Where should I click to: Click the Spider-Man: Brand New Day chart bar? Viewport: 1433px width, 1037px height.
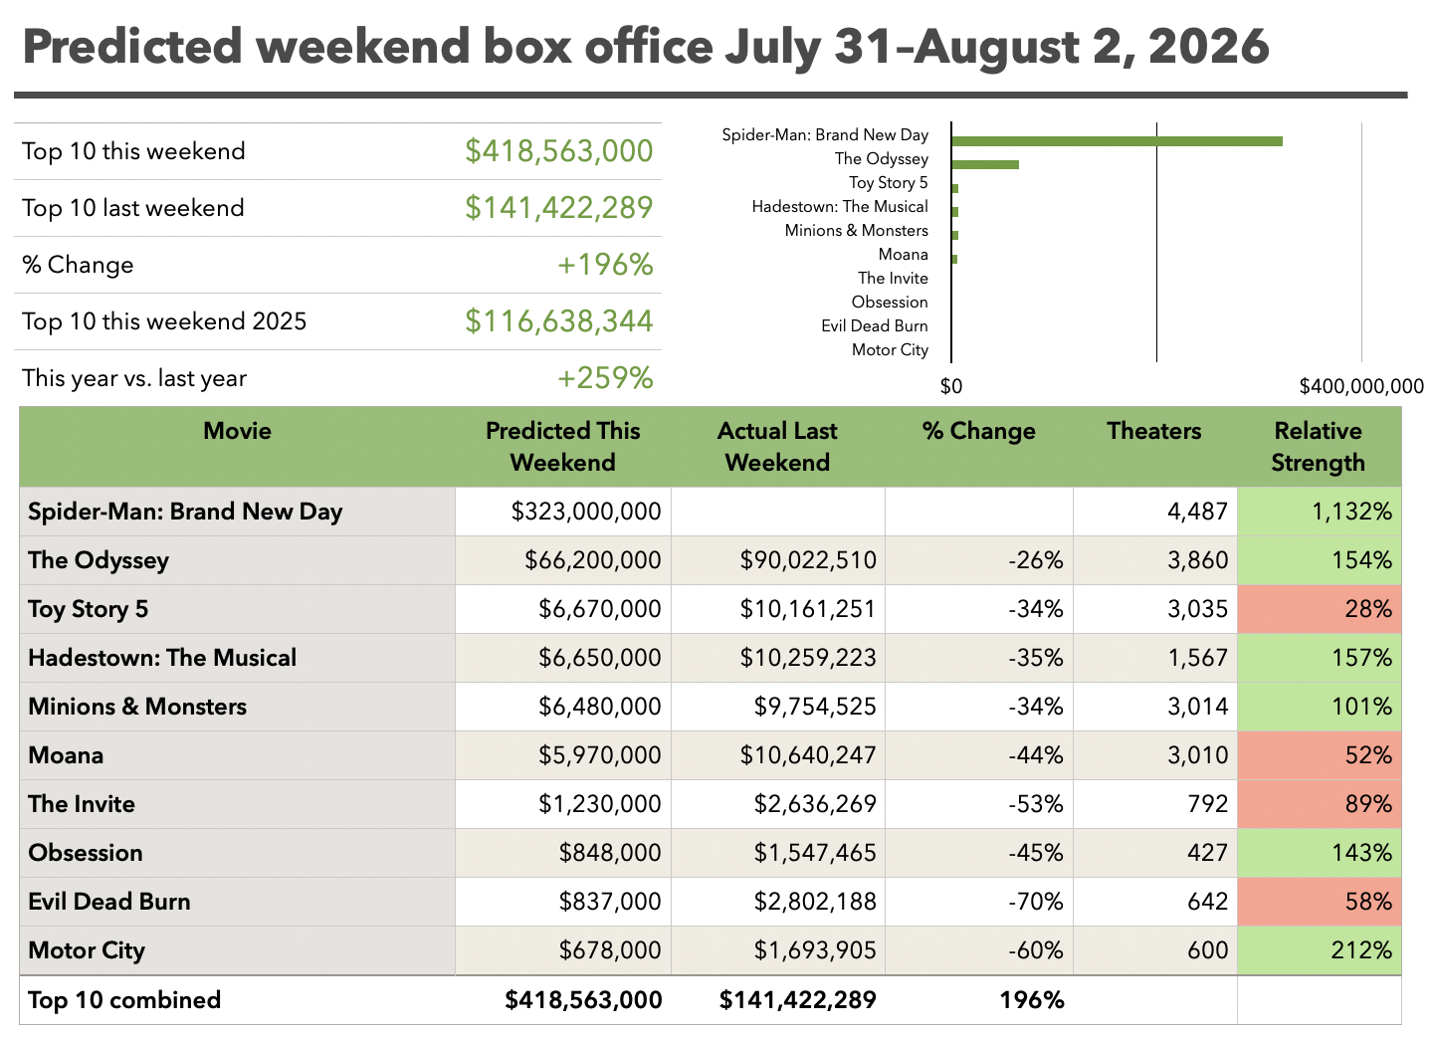point(1117,140)
